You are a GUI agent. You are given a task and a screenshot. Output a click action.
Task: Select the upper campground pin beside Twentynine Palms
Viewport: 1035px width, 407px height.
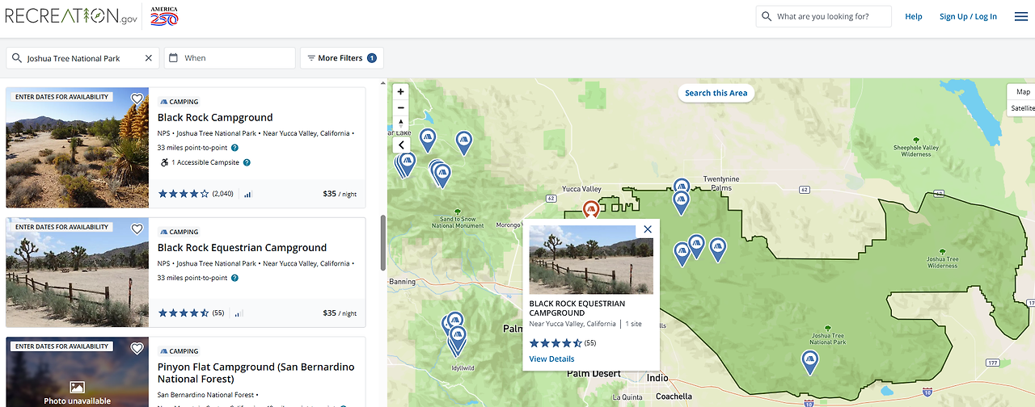click(x=682, y=187)
